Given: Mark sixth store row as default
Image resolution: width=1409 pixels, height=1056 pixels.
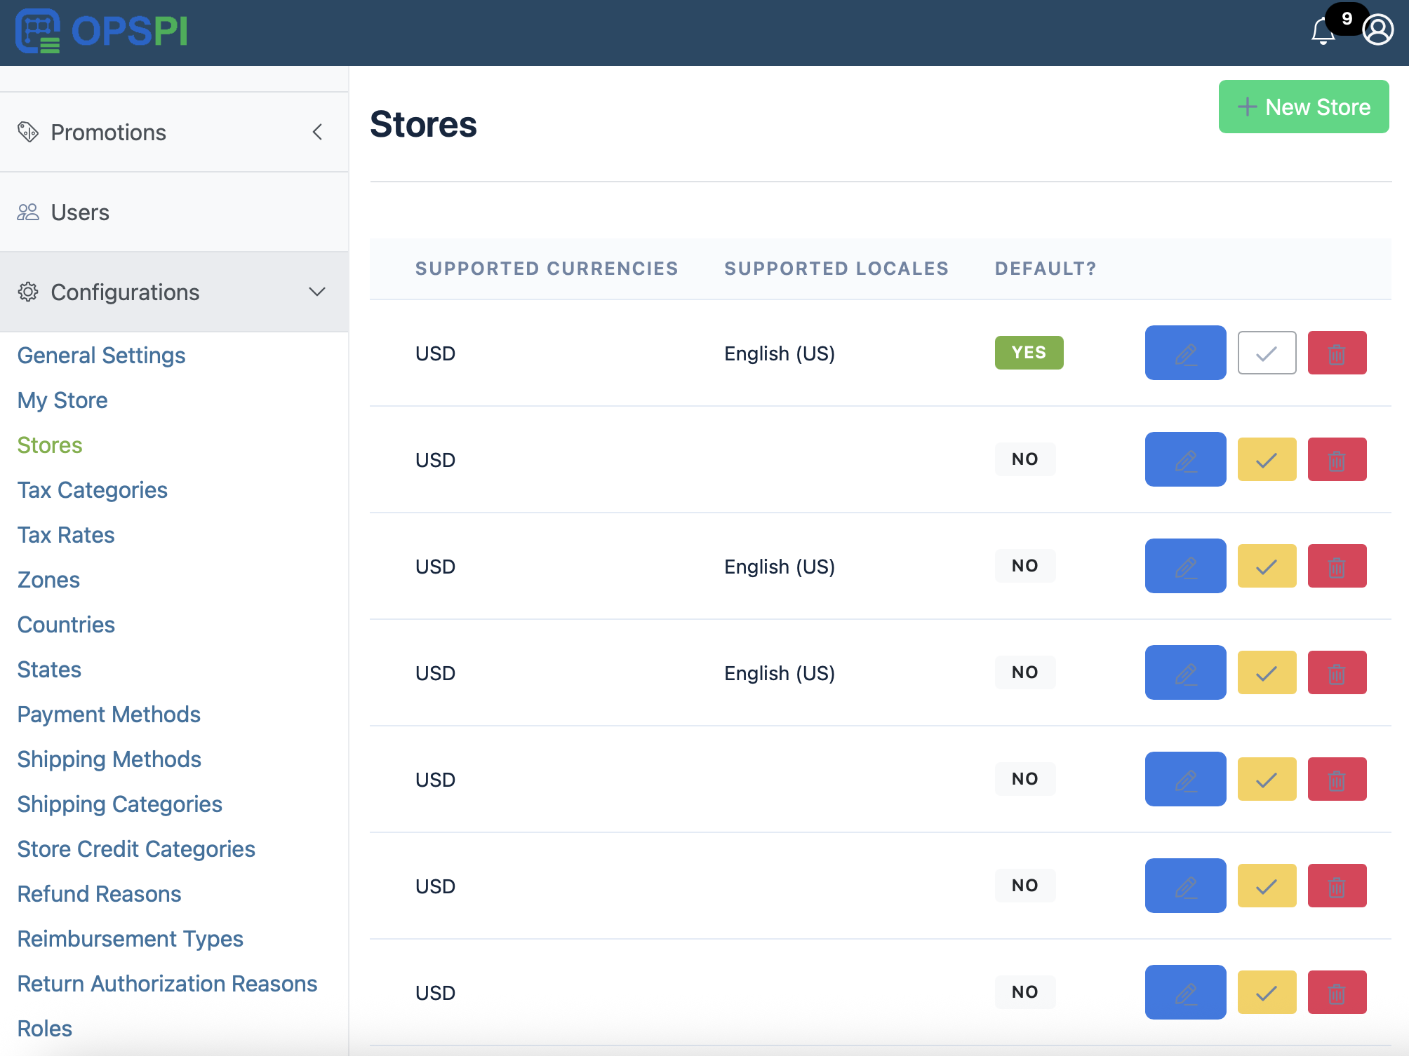Looking at the screenshot, I should tap(1267, 886).
